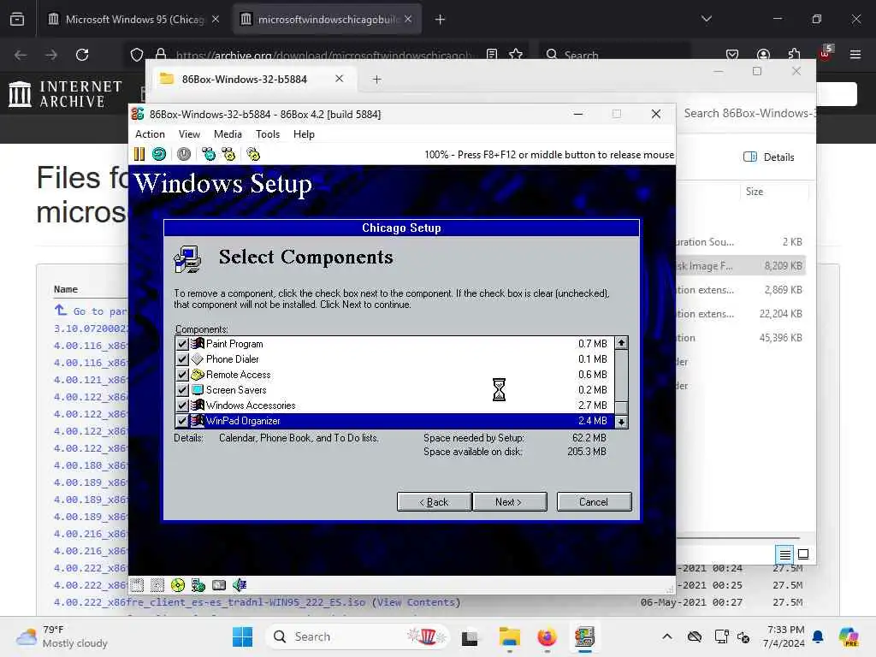Uncheck the WinPad Organizer checkbox
The height and width of the screenshot is (657, 876).
click(x=182, y=421)
